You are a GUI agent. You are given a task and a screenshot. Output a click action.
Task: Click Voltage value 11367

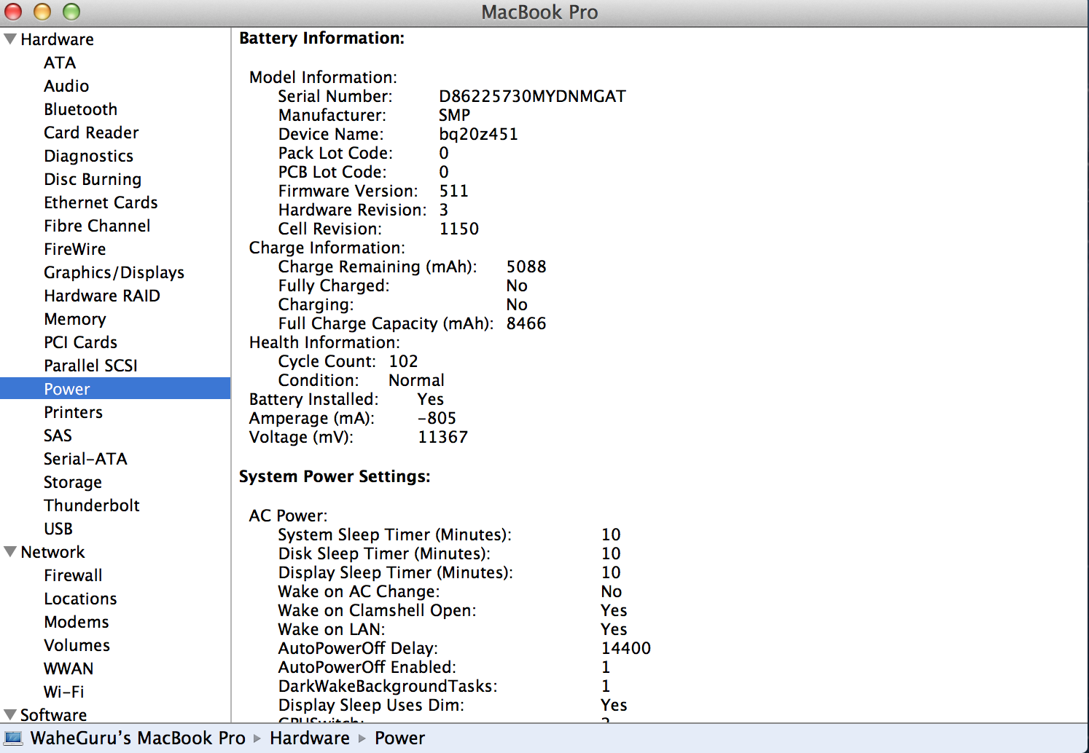pos(442,437)
